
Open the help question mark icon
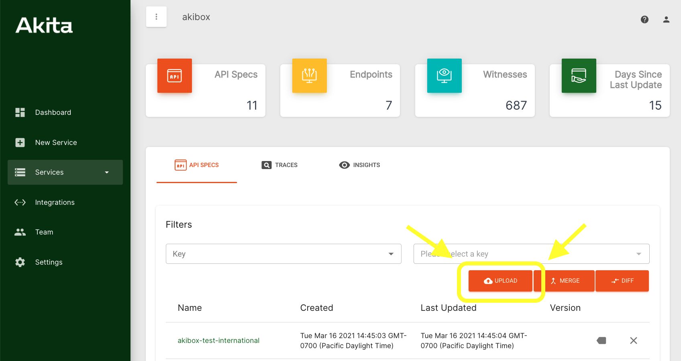coord(644,19)
